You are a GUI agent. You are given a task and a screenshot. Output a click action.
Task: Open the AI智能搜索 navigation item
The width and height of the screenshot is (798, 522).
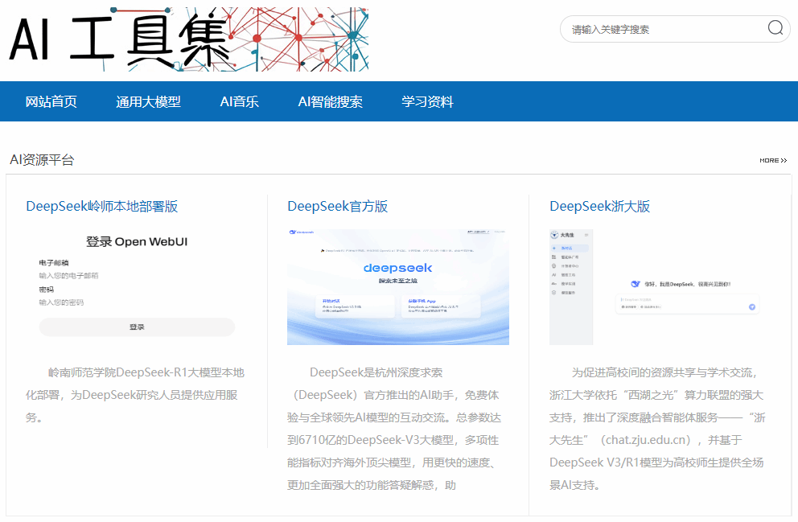click(x=330, y=102)
